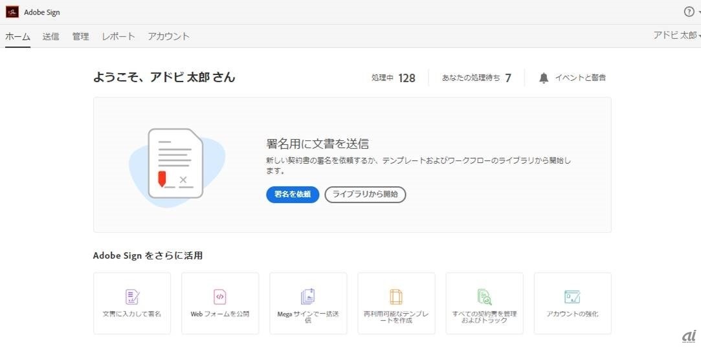
Task: Click the bell notification icon
Action: 544,78
